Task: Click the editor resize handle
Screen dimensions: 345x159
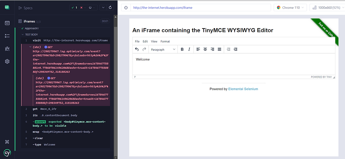Action: [x=334, y=77]
